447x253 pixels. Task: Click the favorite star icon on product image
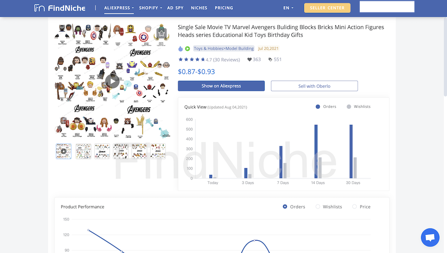pos(161,33)
